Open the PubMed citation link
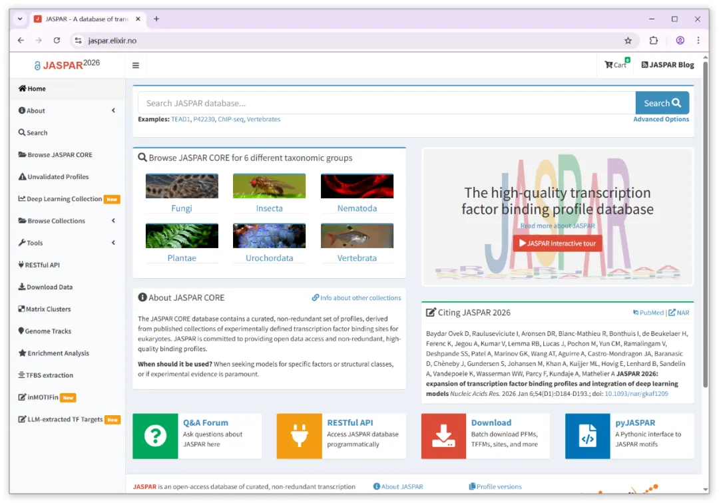 (648, 313)
